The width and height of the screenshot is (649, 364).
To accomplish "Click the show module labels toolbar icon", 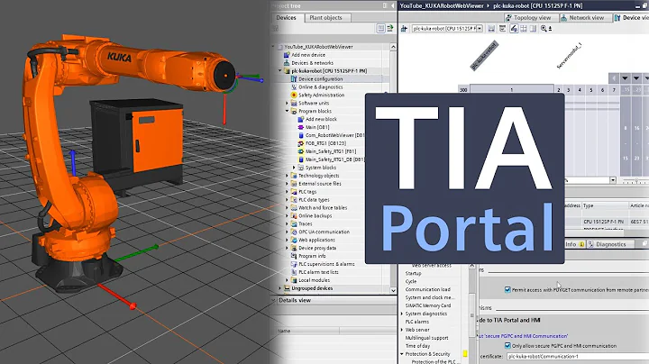I will (502, 29).
